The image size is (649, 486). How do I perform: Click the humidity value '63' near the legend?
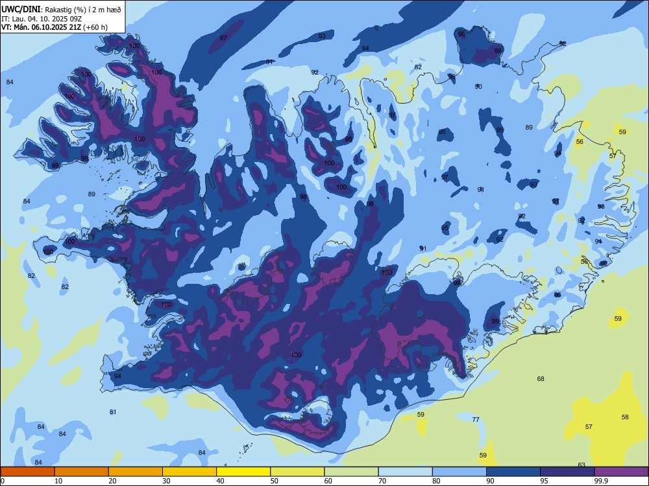tap(582, 465)
